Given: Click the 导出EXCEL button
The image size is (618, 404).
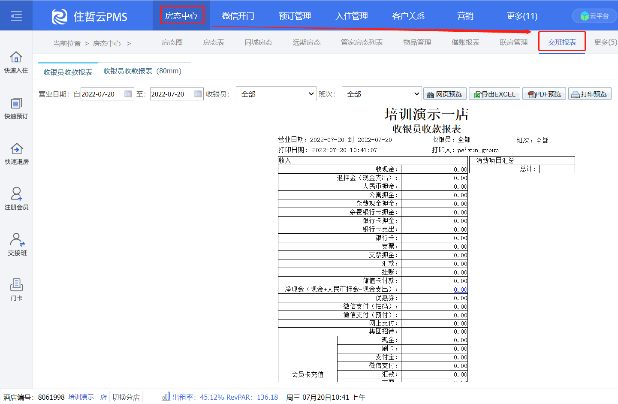Looking at the screenshot, I should pos(494,94).
